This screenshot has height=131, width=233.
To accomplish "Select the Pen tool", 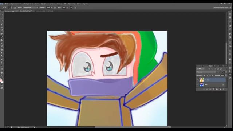I will click(x=2, y=59).
